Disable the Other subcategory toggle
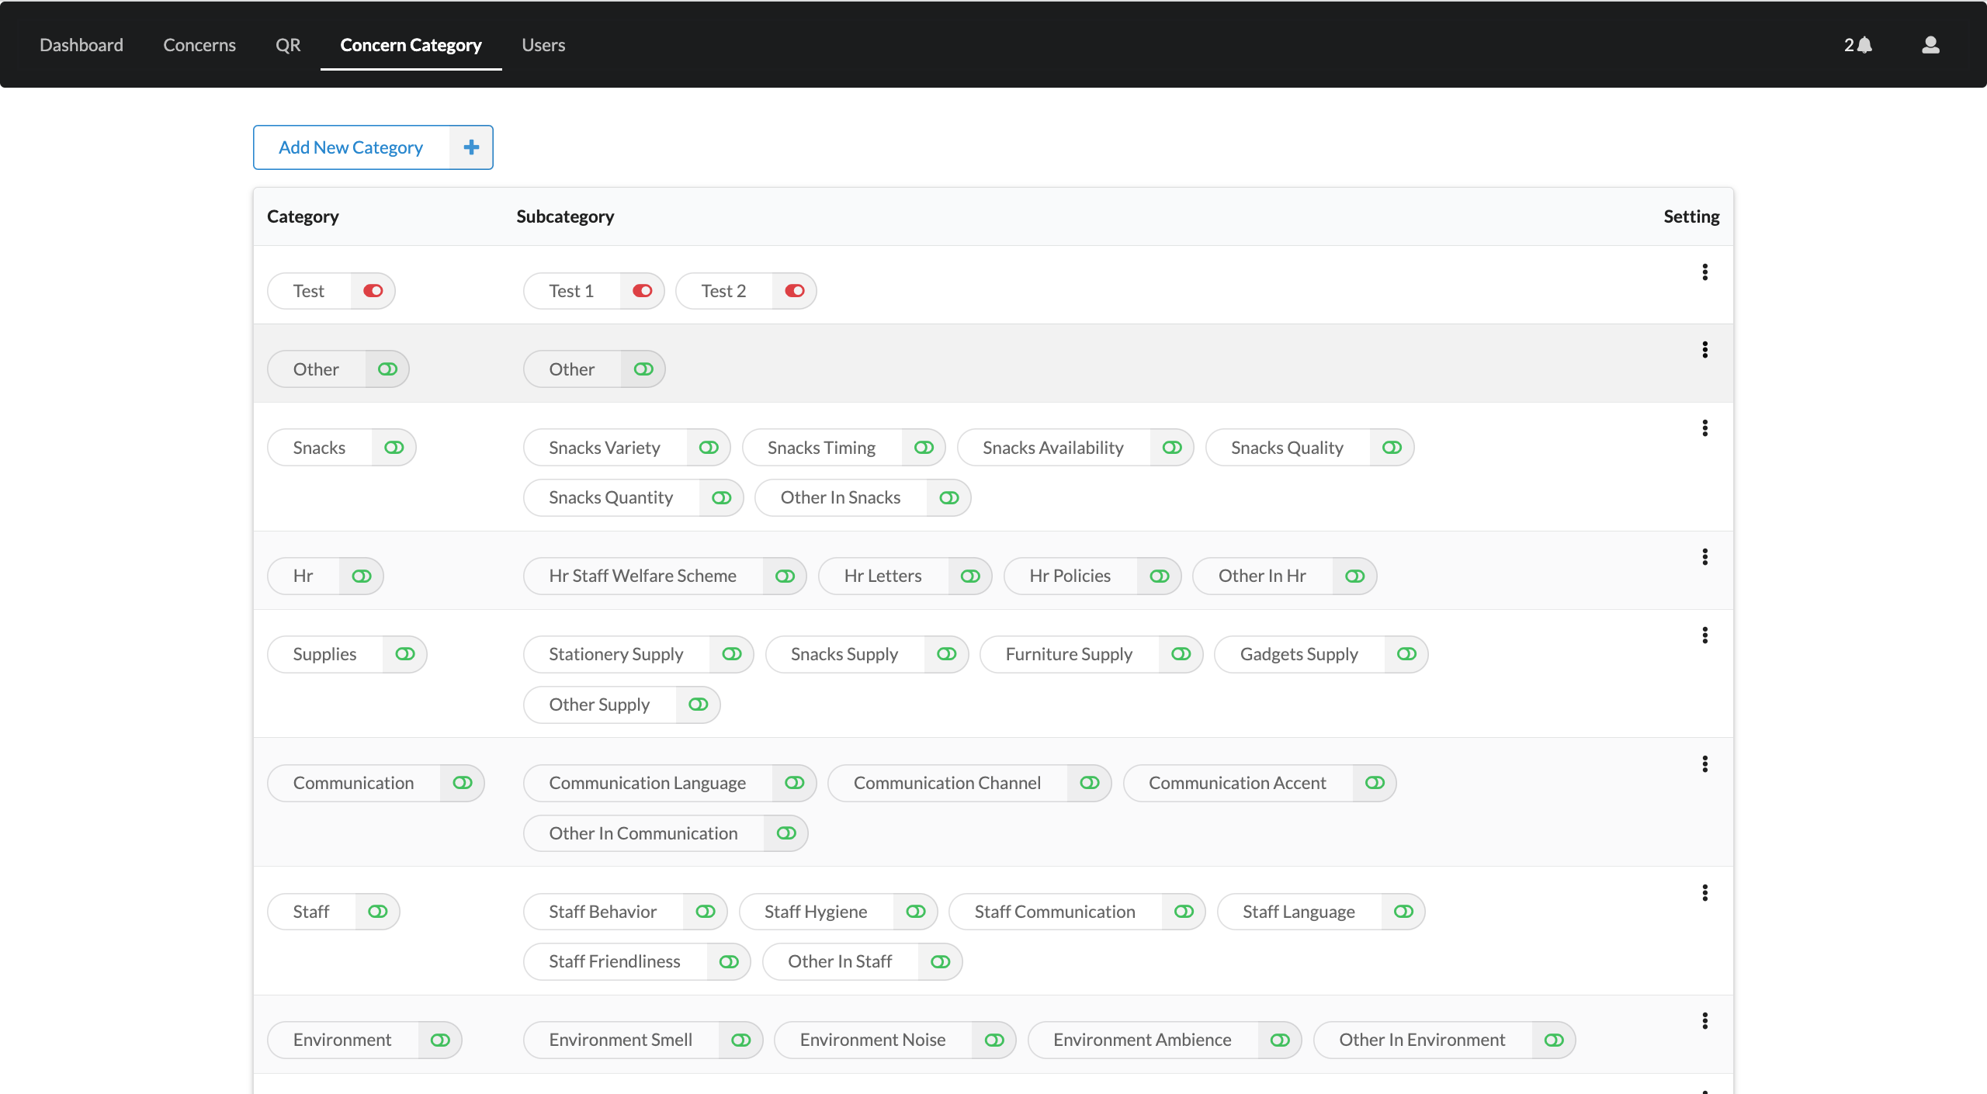 tap(643, 369)
